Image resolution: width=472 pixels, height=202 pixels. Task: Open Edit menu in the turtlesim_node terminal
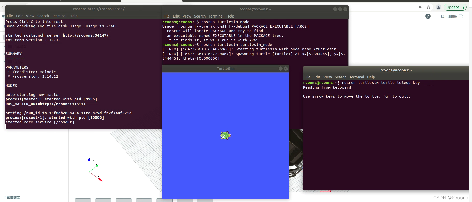[176, 16]
